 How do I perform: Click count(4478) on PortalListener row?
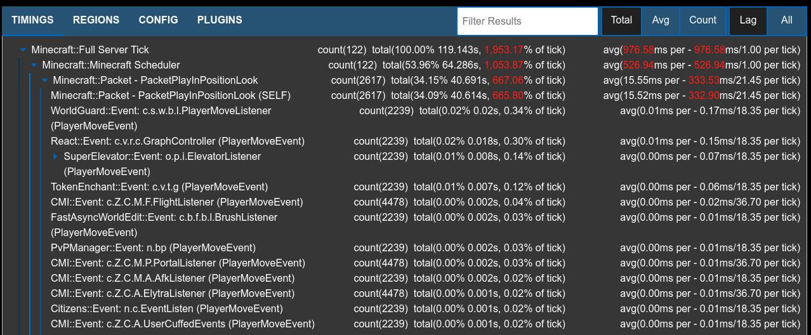pos(381,263)
